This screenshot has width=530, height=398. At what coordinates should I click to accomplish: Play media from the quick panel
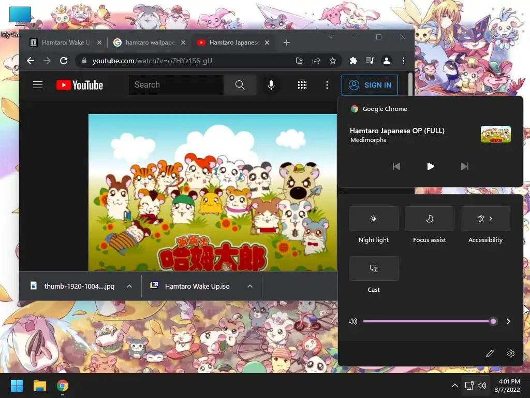(x=430, y=166)
